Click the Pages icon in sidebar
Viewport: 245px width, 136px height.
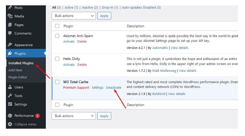[10, 24]
